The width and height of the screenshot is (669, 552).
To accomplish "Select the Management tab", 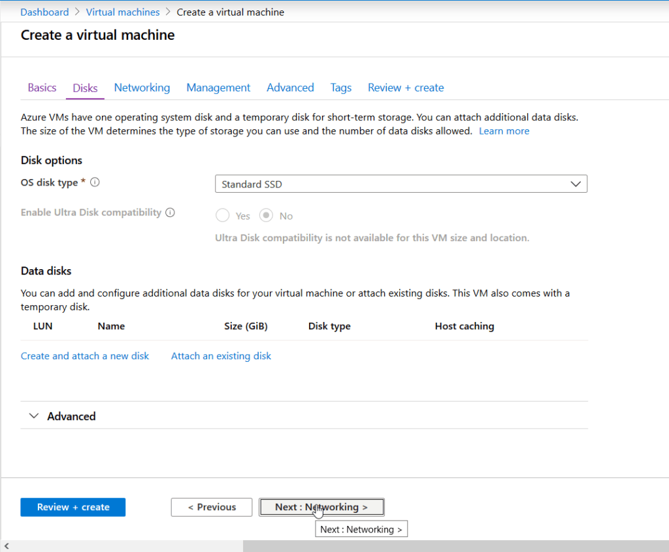I will click(x=218, y=88).
